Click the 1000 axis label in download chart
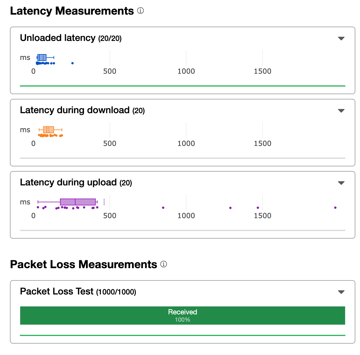This screenshot has width=360, height=355. pos(186,144)
